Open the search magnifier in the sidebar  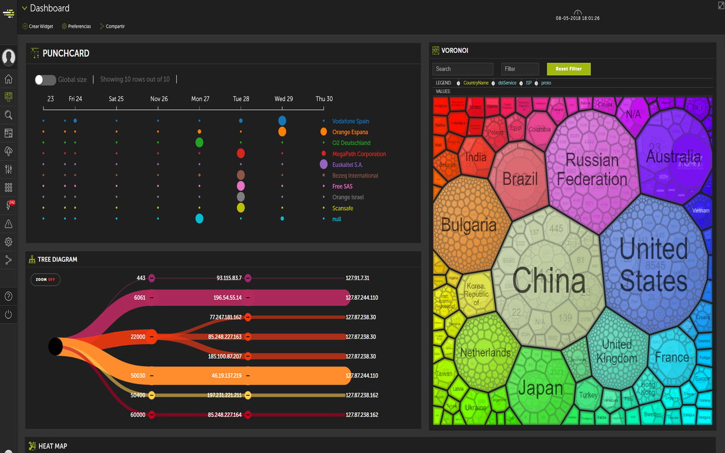click(x=8, y=115)
